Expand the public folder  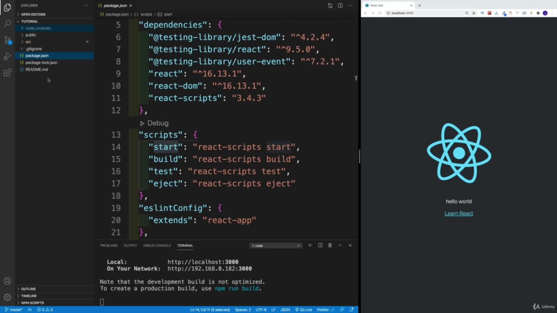[54, 35]
